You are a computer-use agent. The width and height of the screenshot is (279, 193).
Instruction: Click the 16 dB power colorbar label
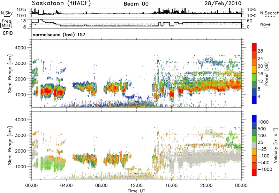coord(260,74)
